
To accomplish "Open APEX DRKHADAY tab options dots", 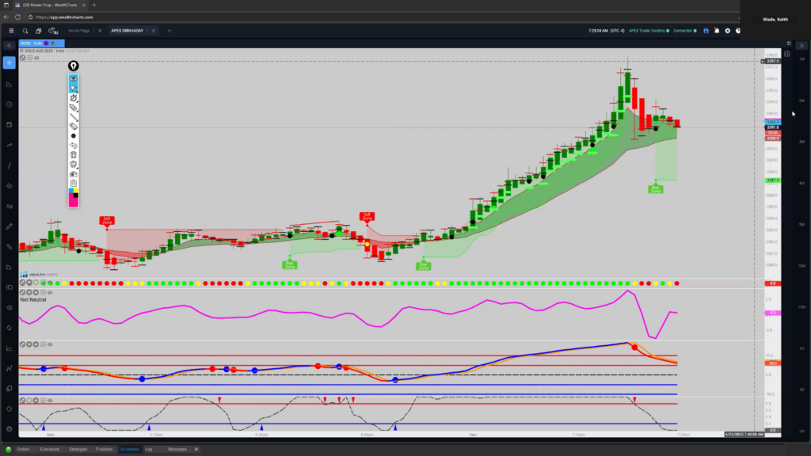I will [147, 31].
